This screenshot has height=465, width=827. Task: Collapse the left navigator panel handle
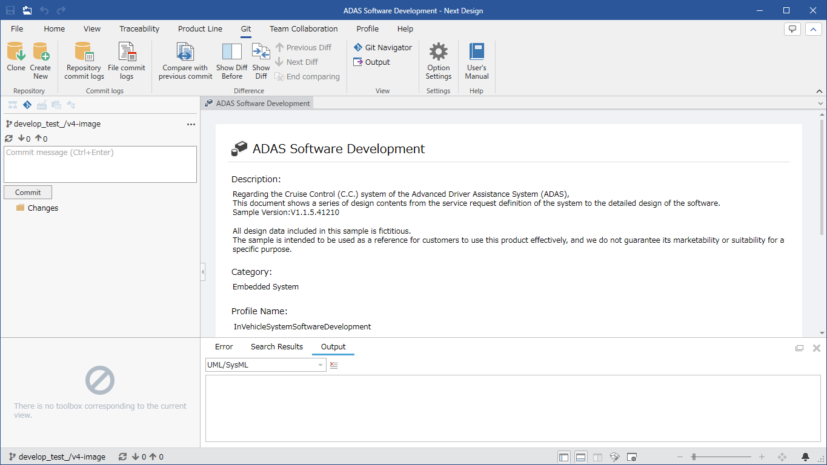(x=202, y=272)
